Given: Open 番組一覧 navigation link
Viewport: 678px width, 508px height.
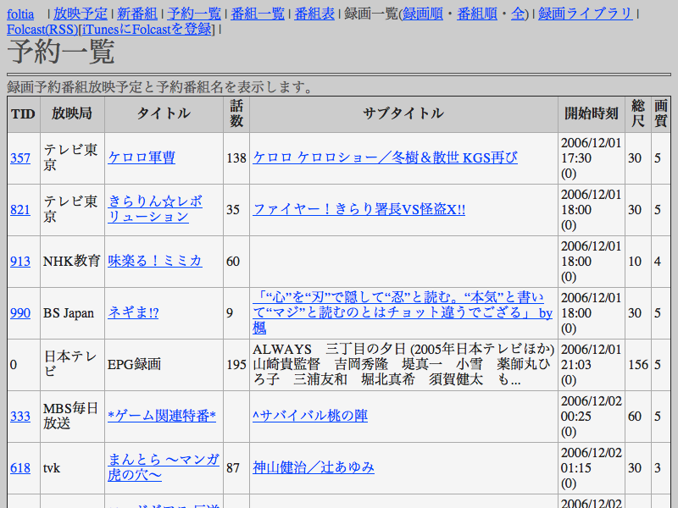Looking at the screenshot, I should 258,14.
